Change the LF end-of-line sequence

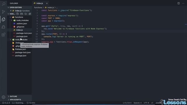tap(152, 103)
